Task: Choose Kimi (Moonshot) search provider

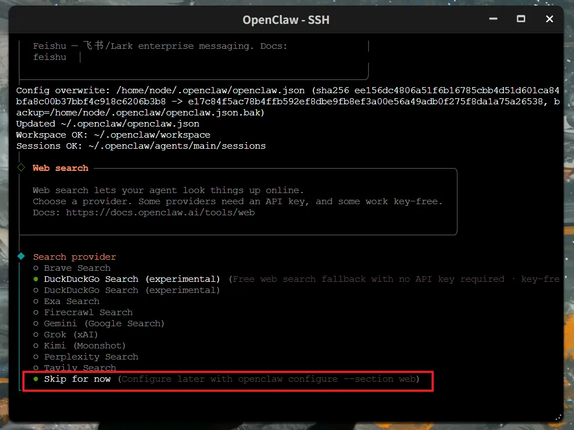Action: 79,346
